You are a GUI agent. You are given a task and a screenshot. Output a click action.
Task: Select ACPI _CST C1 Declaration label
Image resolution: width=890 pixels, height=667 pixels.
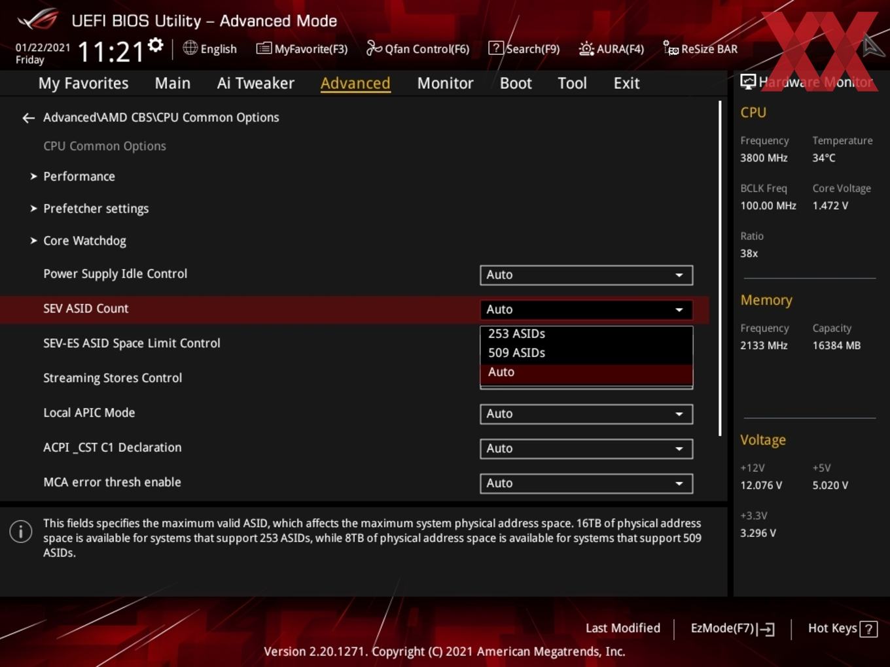(113, 447)
